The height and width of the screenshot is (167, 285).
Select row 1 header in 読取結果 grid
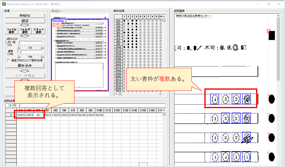coord(11,115)
